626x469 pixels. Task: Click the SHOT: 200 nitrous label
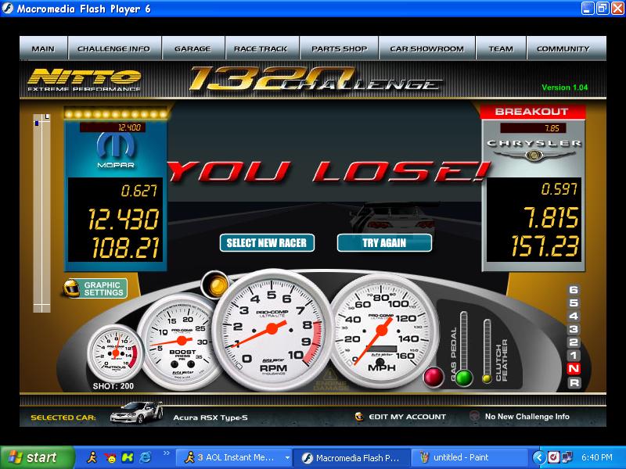(113, 386)
